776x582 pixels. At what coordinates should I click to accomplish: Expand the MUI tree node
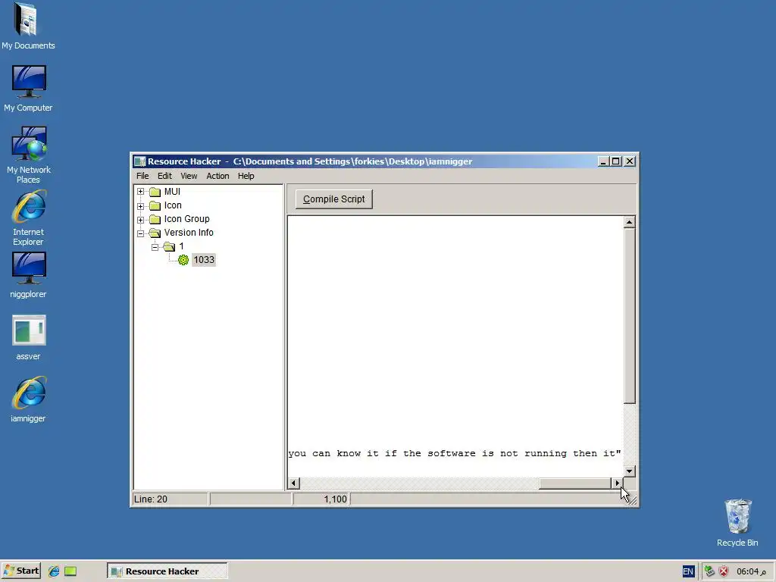point(140,192)
